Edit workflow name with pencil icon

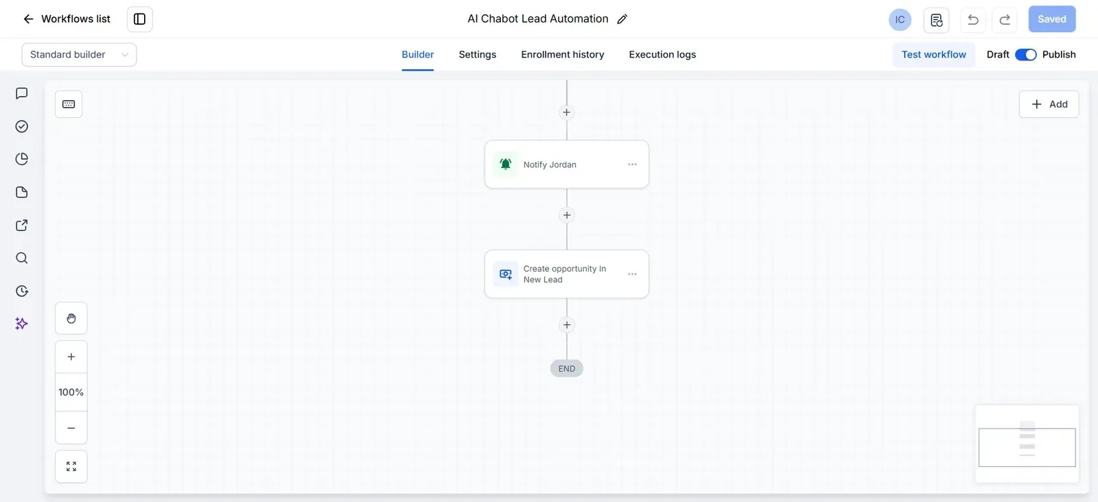coord(622,19)
